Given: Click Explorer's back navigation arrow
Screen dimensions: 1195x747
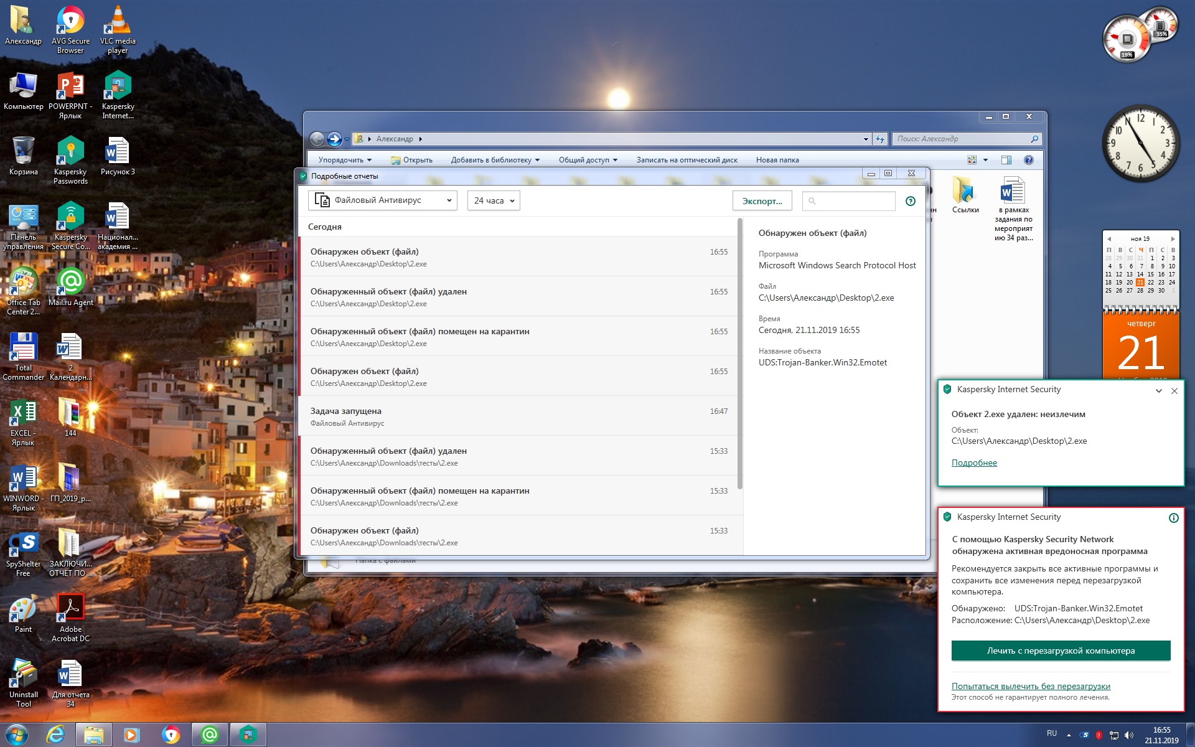Looking at the screenshot, I should tap(317, 139).
